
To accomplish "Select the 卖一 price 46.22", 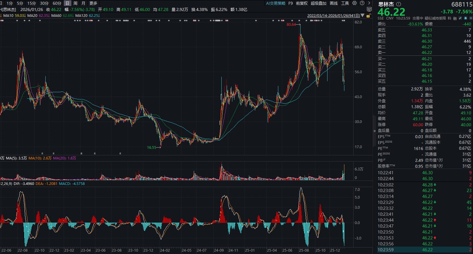I will (x=427, y=52).
